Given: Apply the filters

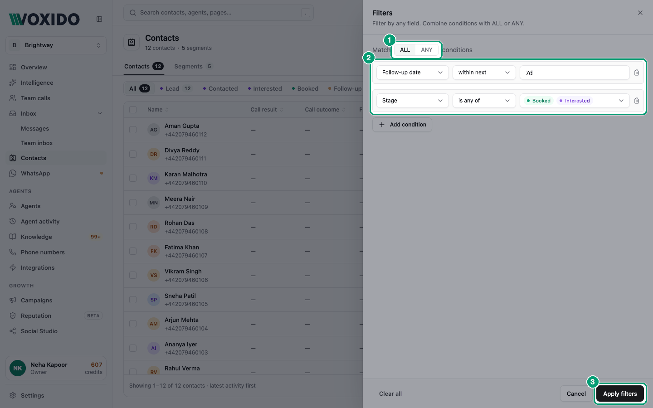Looking at the screenshot, I should point(620,393).
